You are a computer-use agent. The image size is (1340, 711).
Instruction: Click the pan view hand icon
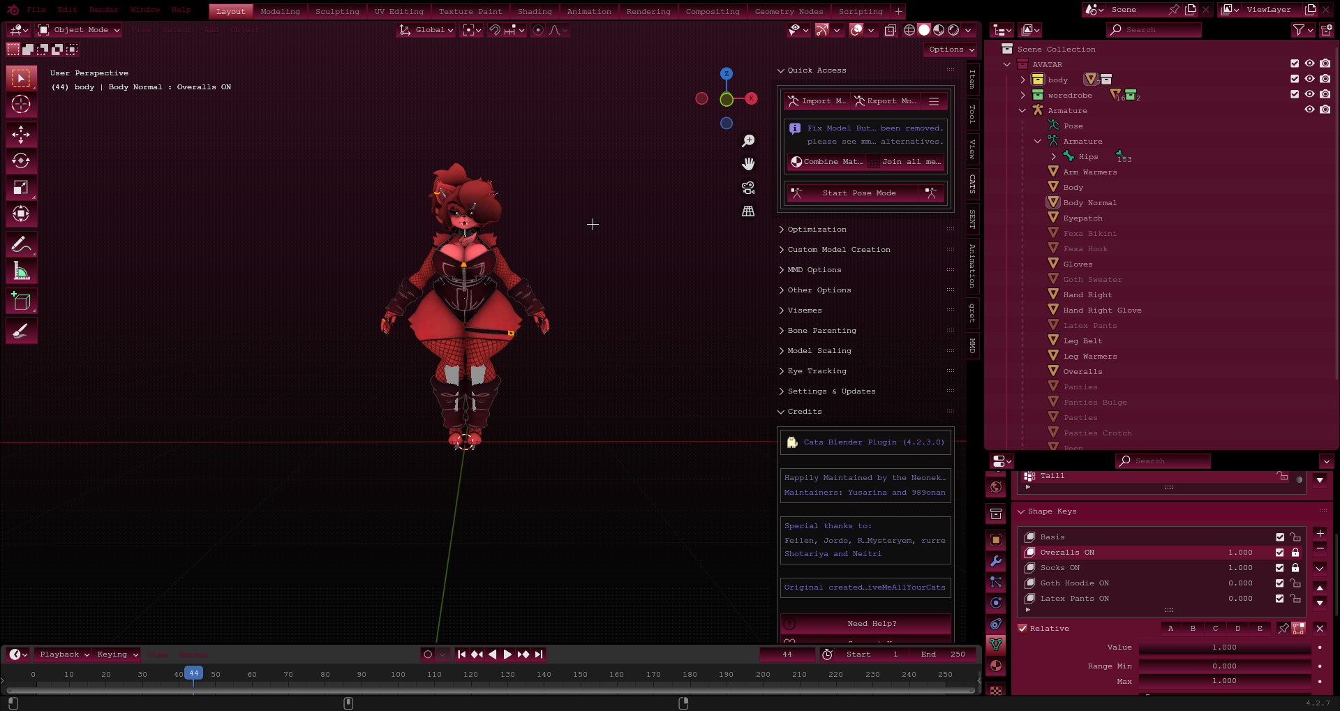pyautogui.click(x=748, y=164)
